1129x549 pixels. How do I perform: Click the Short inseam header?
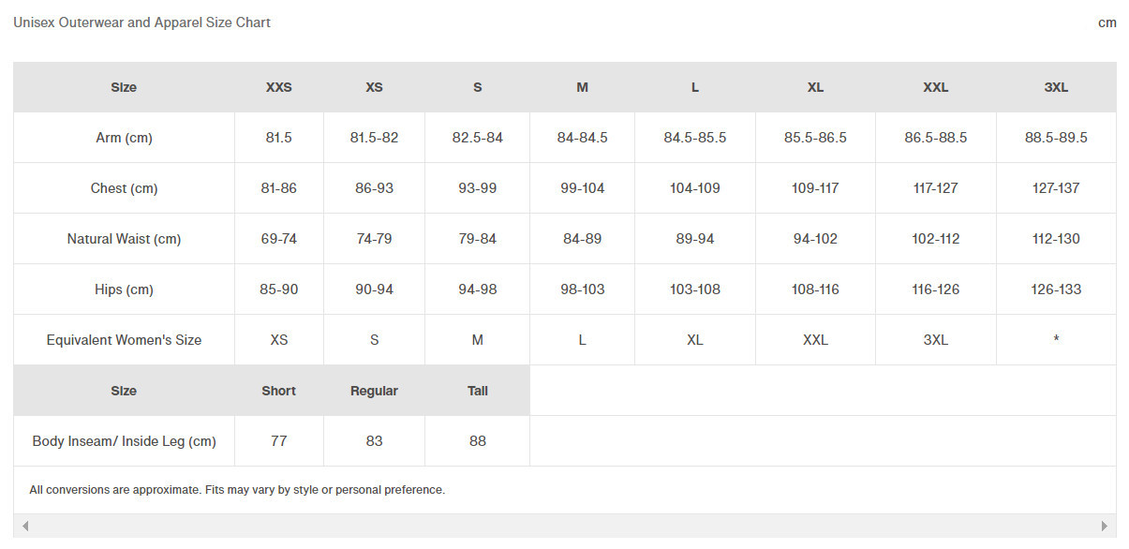[x=279, y=391]
